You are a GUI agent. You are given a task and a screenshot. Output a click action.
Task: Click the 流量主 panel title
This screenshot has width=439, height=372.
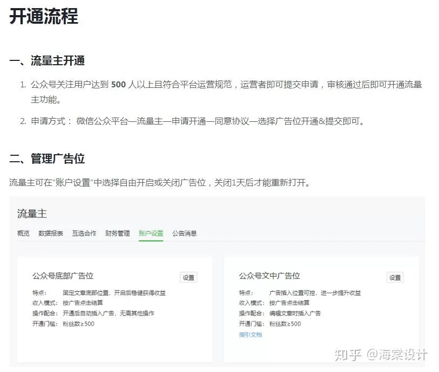point(32,214)
